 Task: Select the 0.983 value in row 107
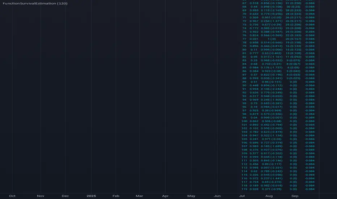[254, 146]
